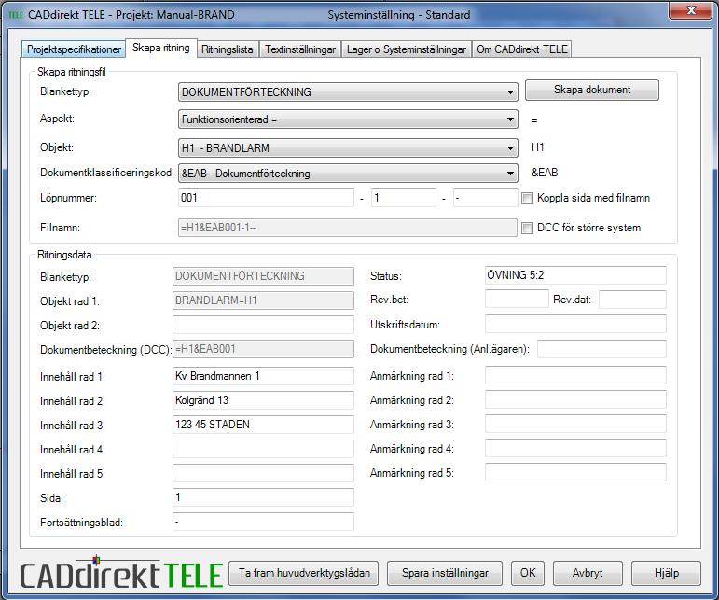Click Dokumentbeteckning (Anl.ägaren) input field

click(601, 349)
